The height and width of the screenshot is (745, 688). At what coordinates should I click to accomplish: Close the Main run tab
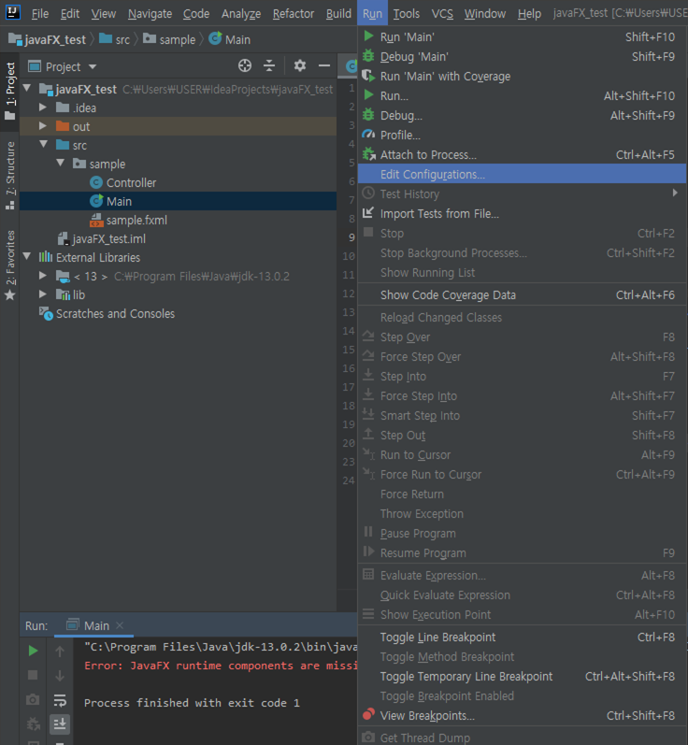tap(120, 625)
